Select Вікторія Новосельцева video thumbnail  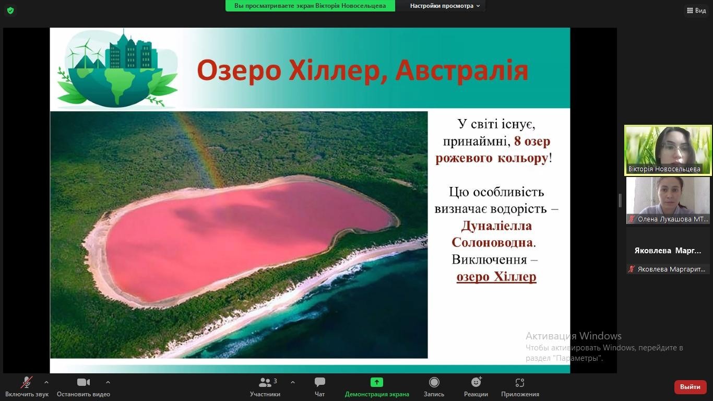coord(668,150)
